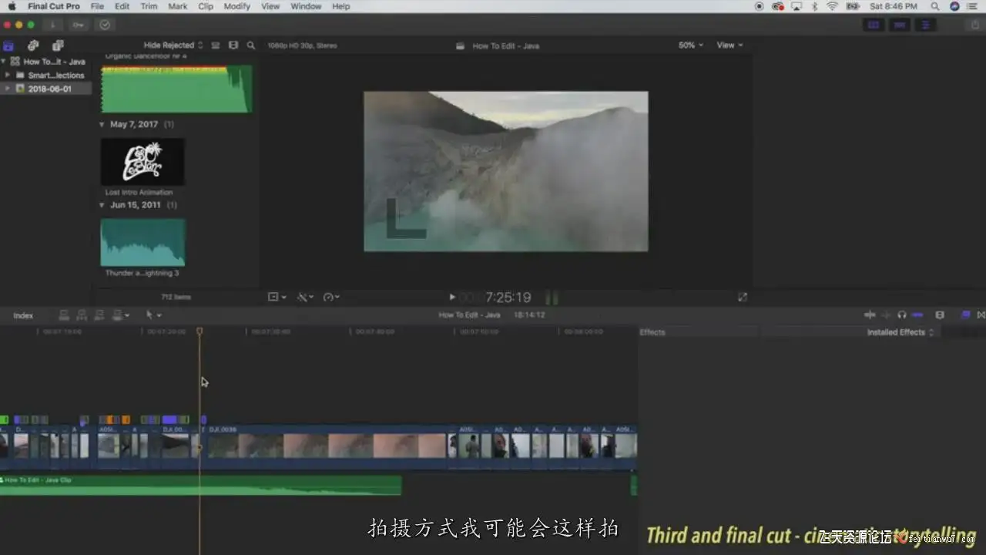Screen dimensions: 986x555
Task: Play the timeline from the viewer
Action: pos(452,297)
